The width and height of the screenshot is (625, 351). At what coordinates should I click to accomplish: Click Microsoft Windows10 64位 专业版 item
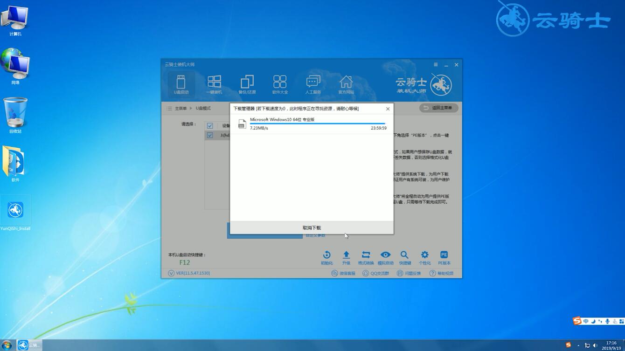pyautogui.click(x=282, y=119)
